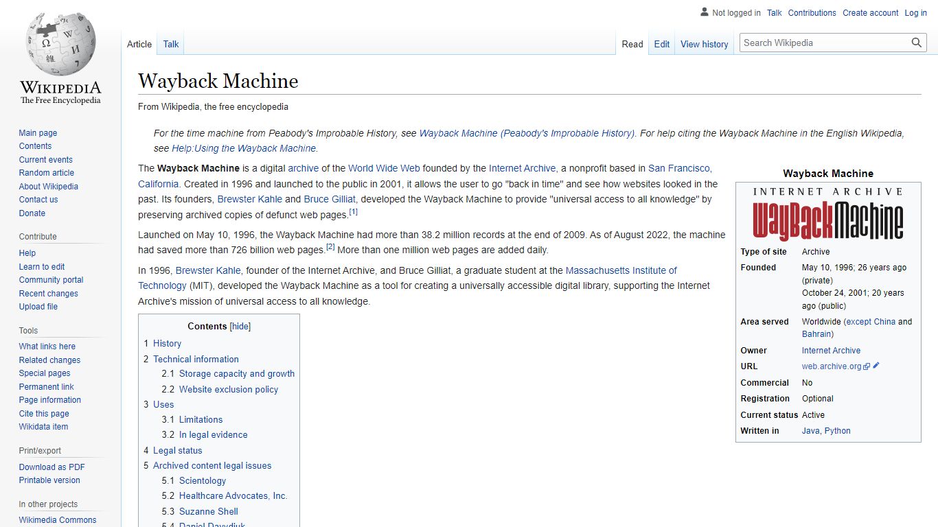Image resolution: width=938 pixels, height=527 pixels.
Task: Click Log in
Action: (x=916, y=13)
